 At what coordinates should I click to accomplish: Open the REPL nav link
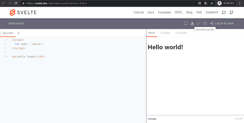click(179, 12)
